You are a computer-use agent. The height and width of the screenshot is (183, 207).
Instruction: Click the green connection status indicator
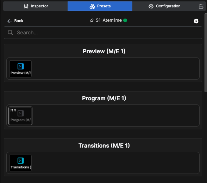point(125,20)
